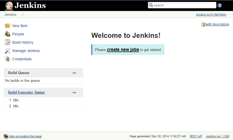The width and height of the screenshot is (233, 140).
Task: Open the Jenkins ver. 1.589 link
Action: pos(217,136)
